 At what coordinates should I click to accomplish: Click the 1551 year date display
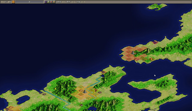coord(6,2)
